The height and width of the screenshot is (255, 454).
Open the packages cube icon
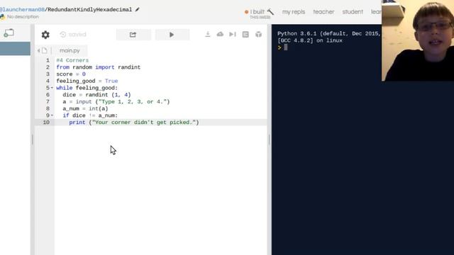(x=258, y=35)
